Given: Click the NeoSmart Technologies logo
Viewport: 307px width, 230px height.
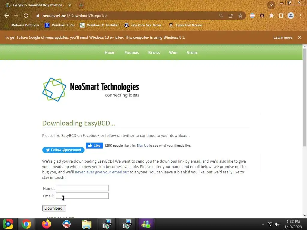Looking at the screenshot, I should click(x=91, y=90).
